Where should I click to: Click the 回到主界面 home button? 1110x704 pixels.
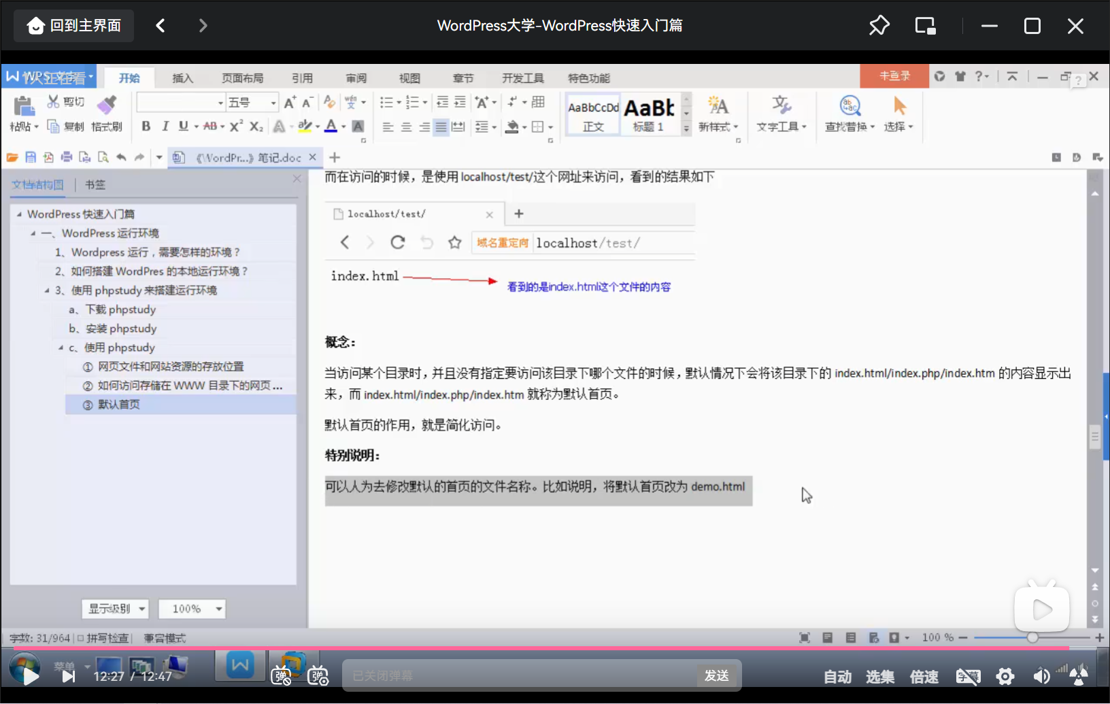[x=73, y=26]
